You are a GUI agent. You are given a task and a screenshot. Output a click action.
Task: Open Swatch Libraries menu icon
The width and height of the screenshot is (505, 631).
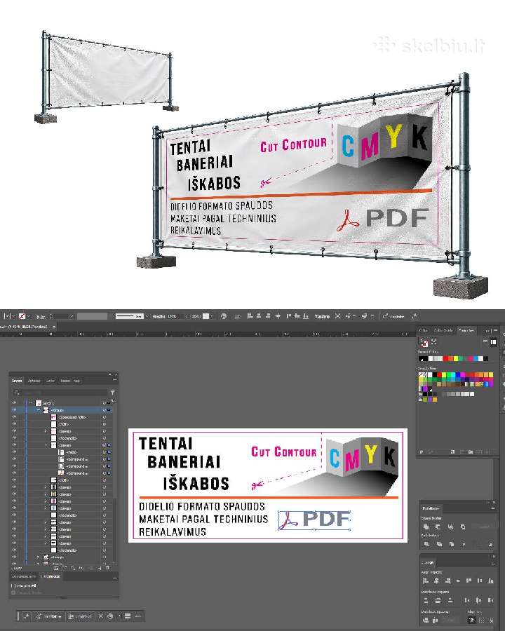point(422,452)
